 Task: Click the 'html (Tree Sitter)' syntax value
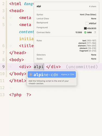tap(88, 15)
